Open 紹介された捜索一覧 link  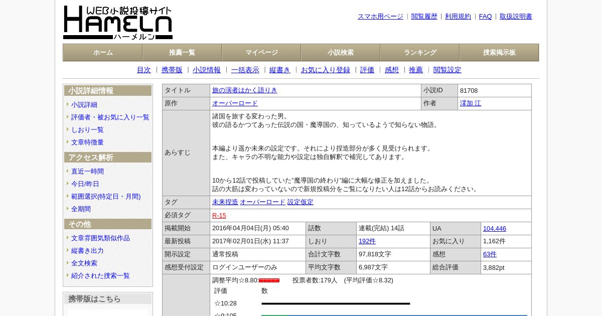100,276
